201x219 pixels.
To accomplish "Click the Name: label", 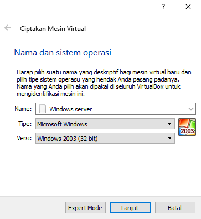I will tap(23, 109).
